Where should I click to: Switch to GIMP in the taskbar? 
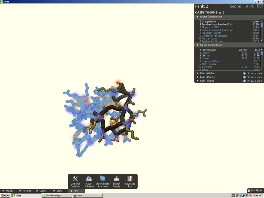(87, 195)
